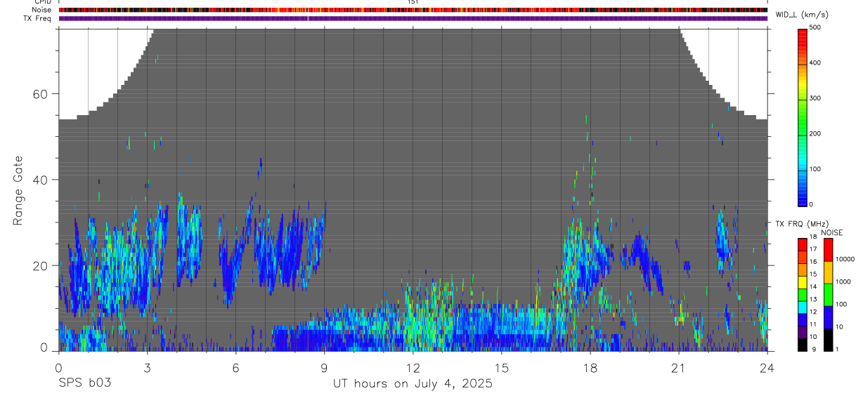The height and width of the screenshot is (398, 863).
Task: Click the 3 tick on UT hours axis
Action: (147, 367)
